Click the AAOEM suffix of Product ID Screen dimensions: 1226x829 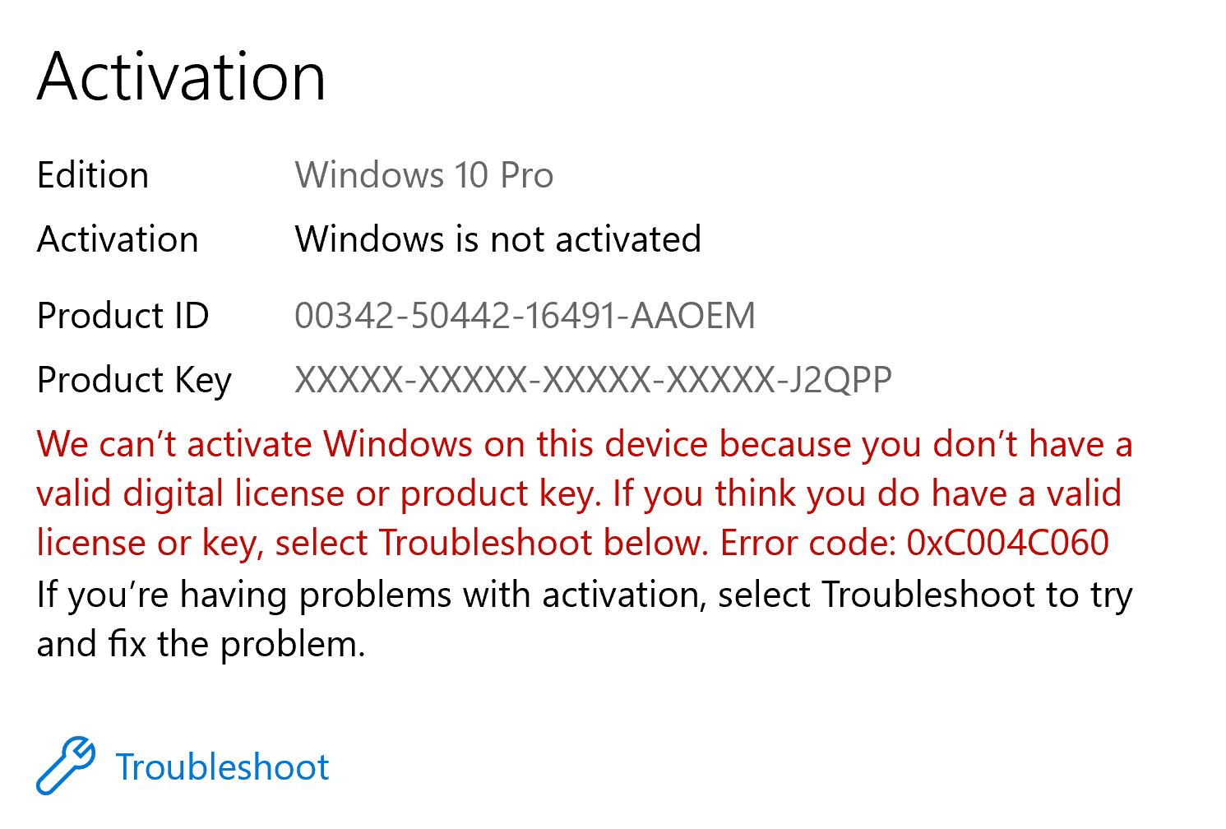pyautogui.click(x=693, y=316)
